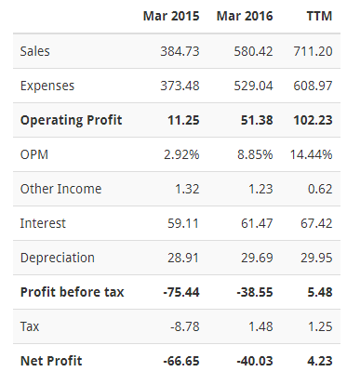347x385 pixels.
Task: Click the Operating Profit row label
Action: [71, 120]
